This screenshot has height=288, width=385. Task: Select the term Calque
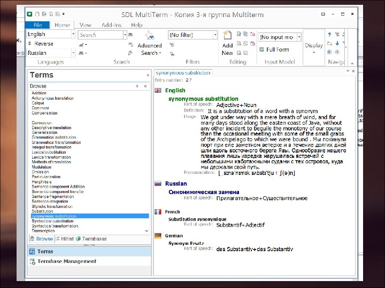point(38,103)
